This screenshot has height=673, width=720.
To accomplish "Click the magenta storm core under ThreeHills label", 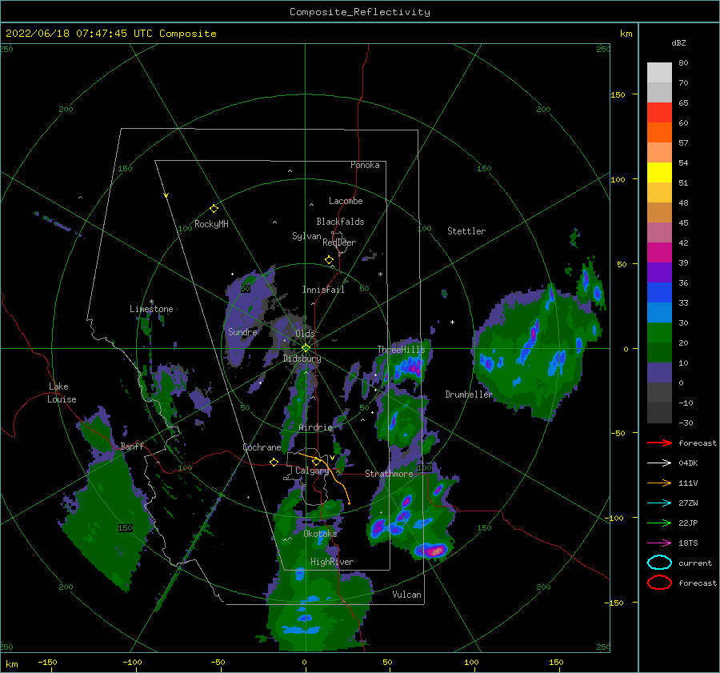I will (413, 368).
